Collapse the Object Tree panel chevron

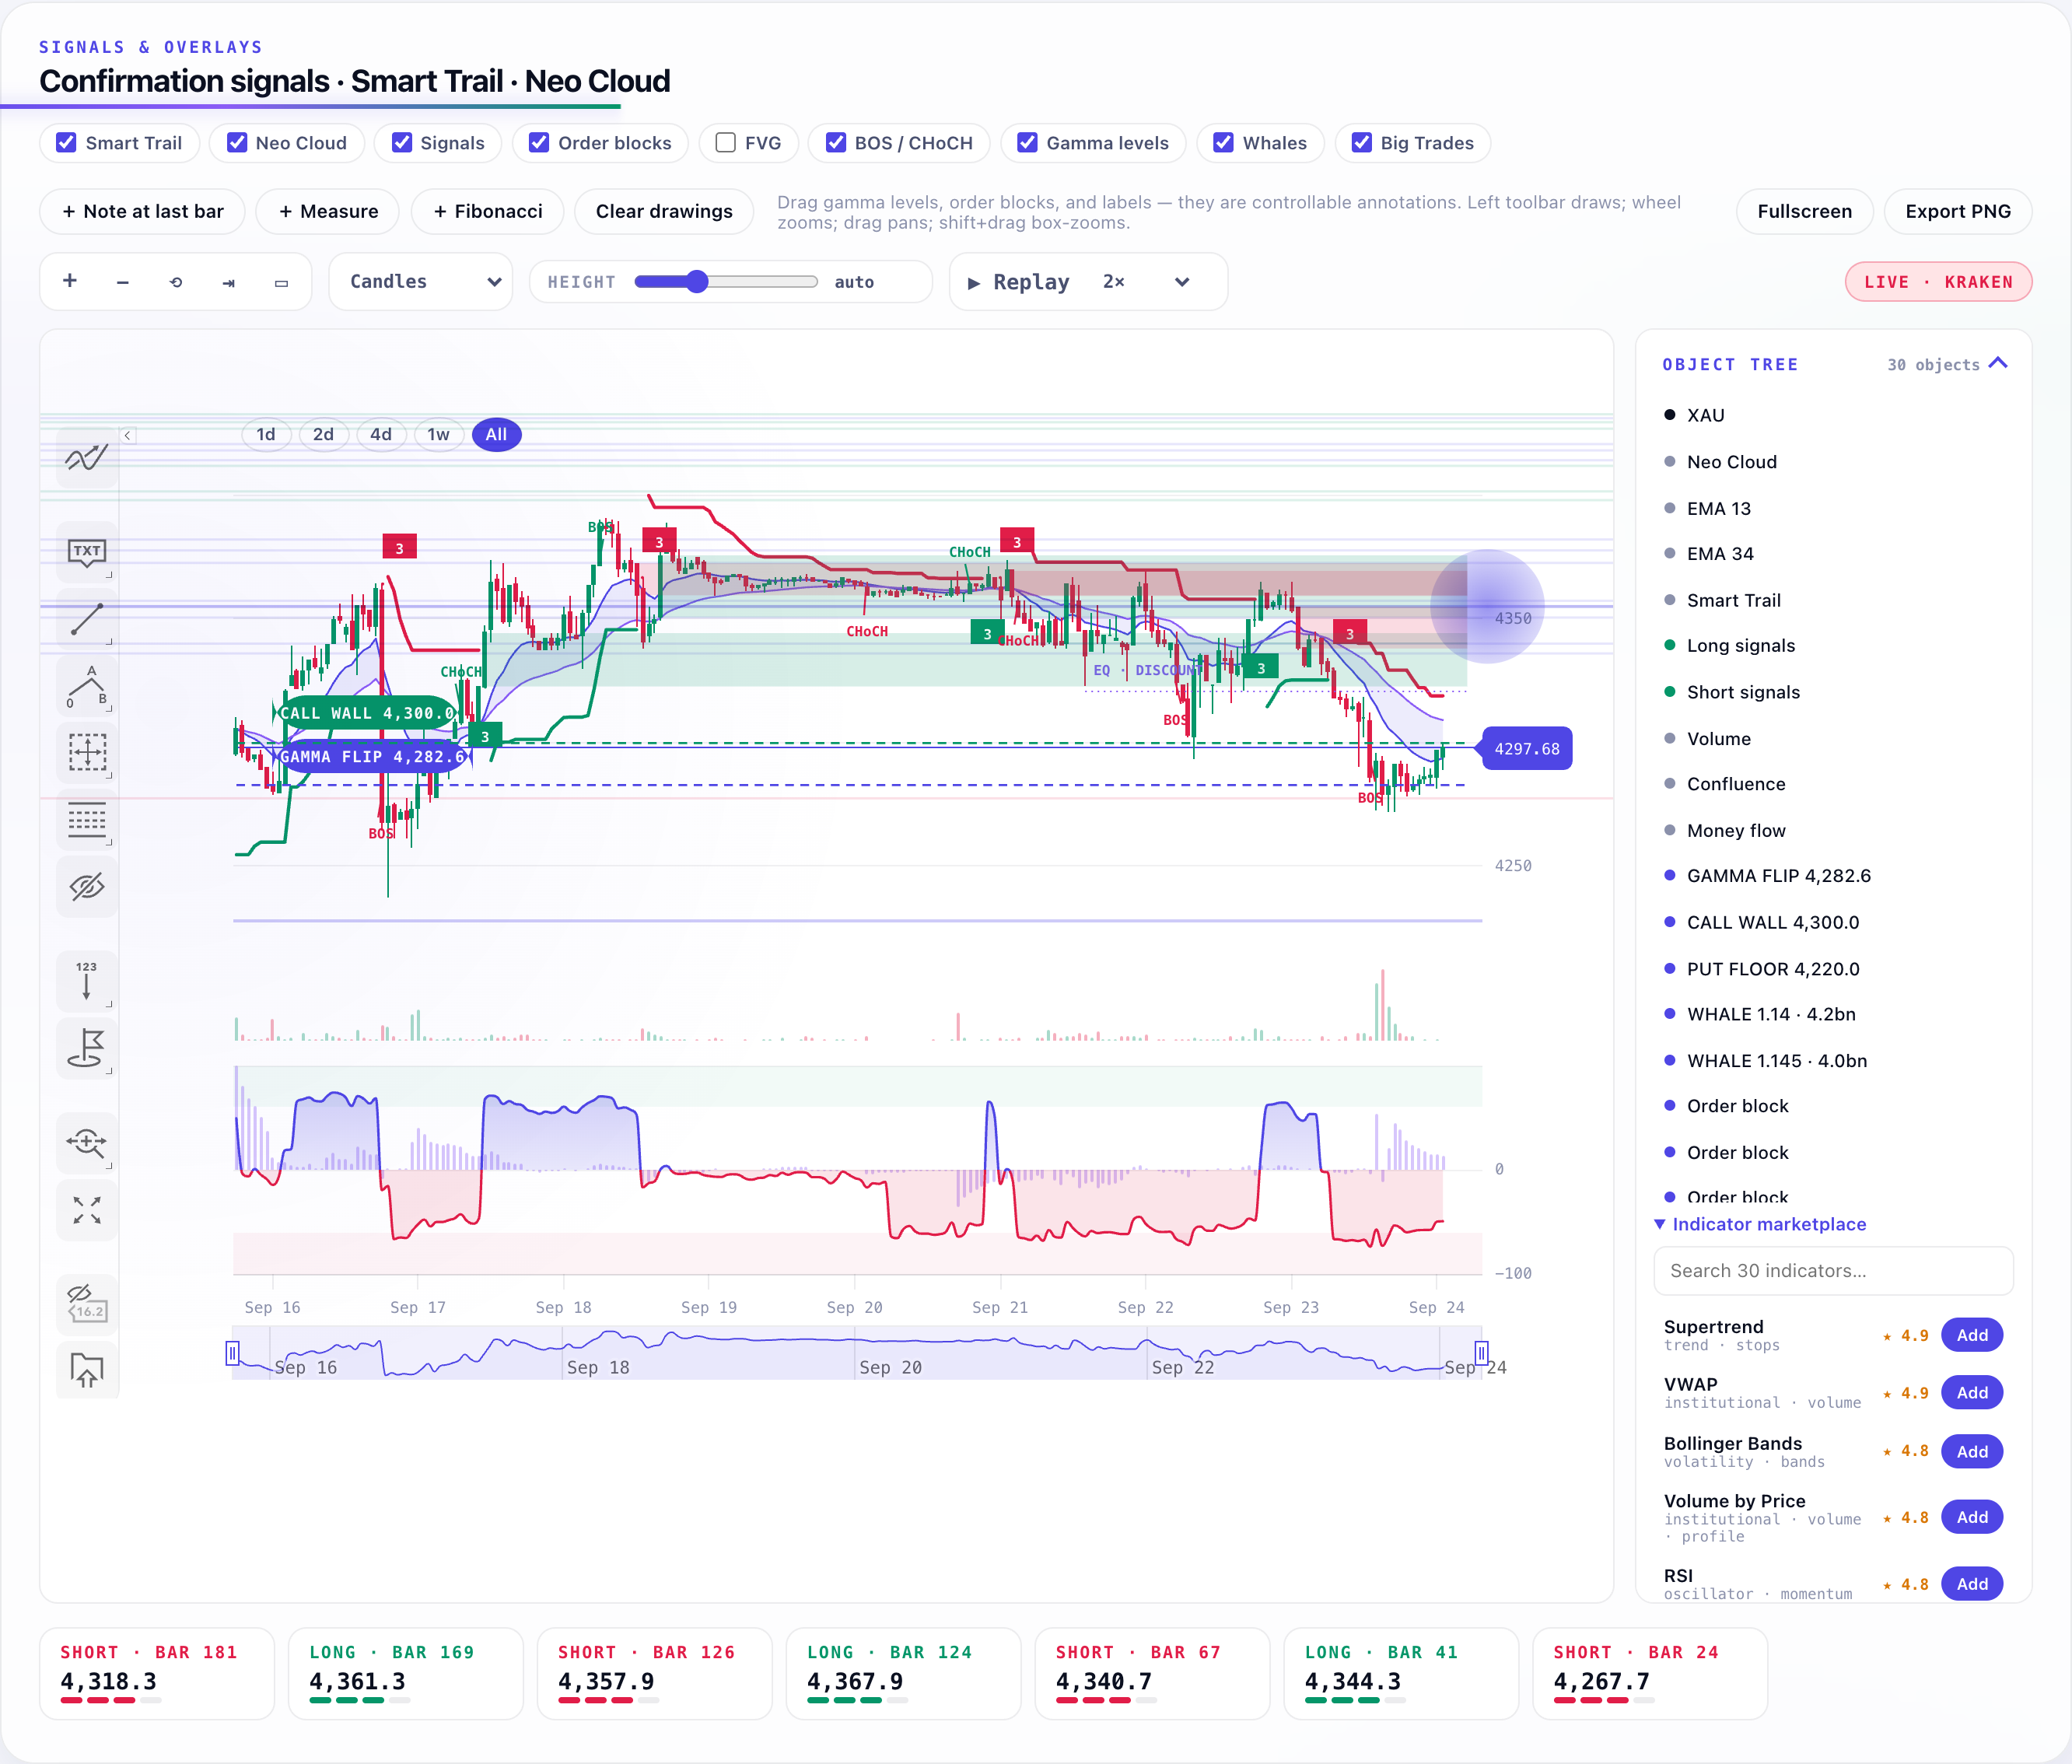point(1998,364)
